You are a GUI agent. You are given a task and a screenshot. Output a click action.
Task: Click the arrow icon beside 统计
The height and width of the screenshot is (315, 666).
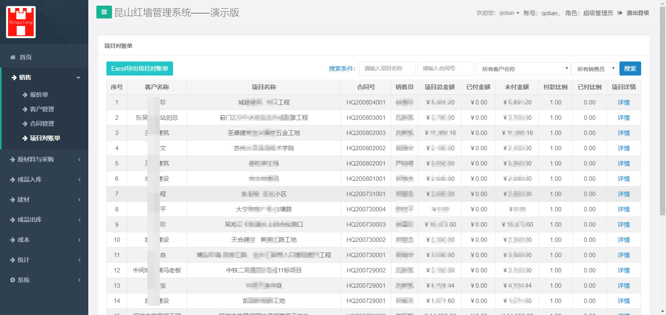(12, 260)
